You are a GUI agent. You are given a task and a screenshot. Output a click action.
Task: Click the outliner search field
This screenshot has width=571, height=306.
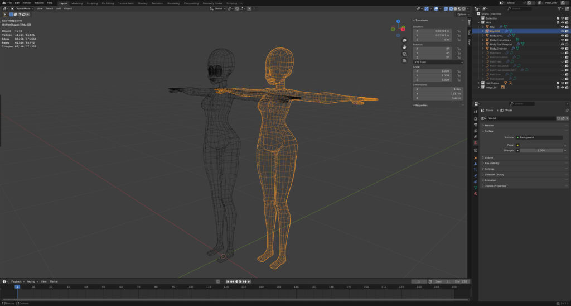tap(519, 8)
